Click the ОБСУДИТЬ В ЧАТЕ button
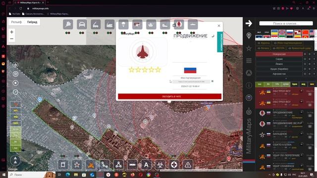Image resolution: width=317 pixels, height=178 pixels. point(169,96)
